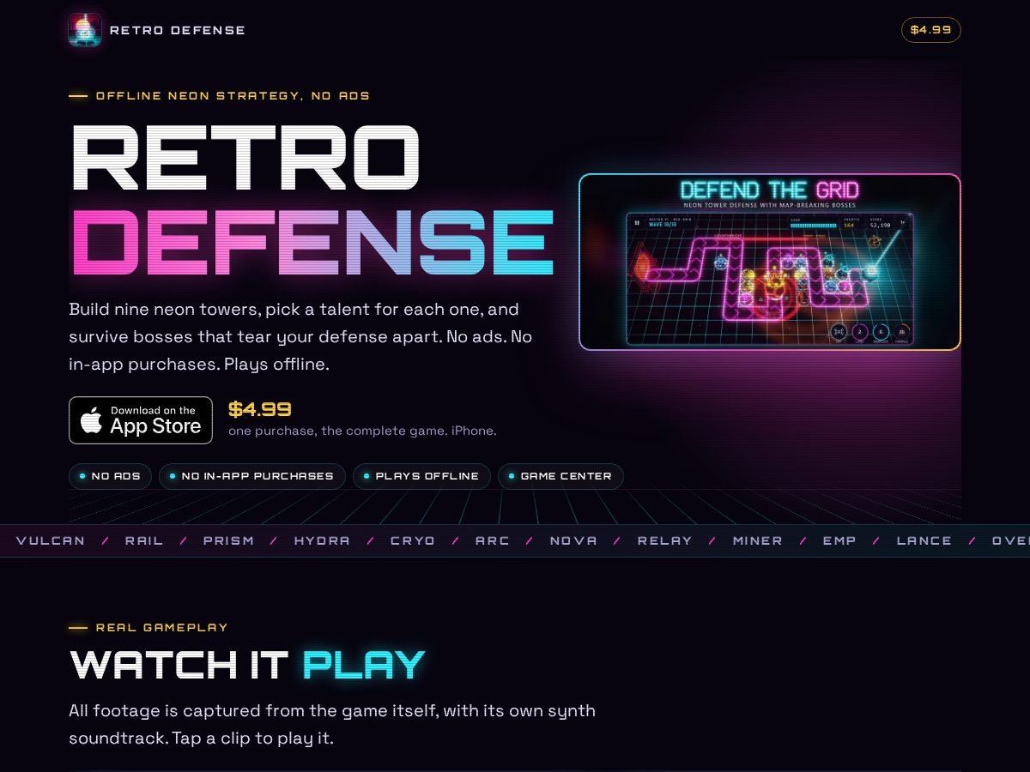
Task: Click PRISM in the tower ticker
Action: click(229, 540)
